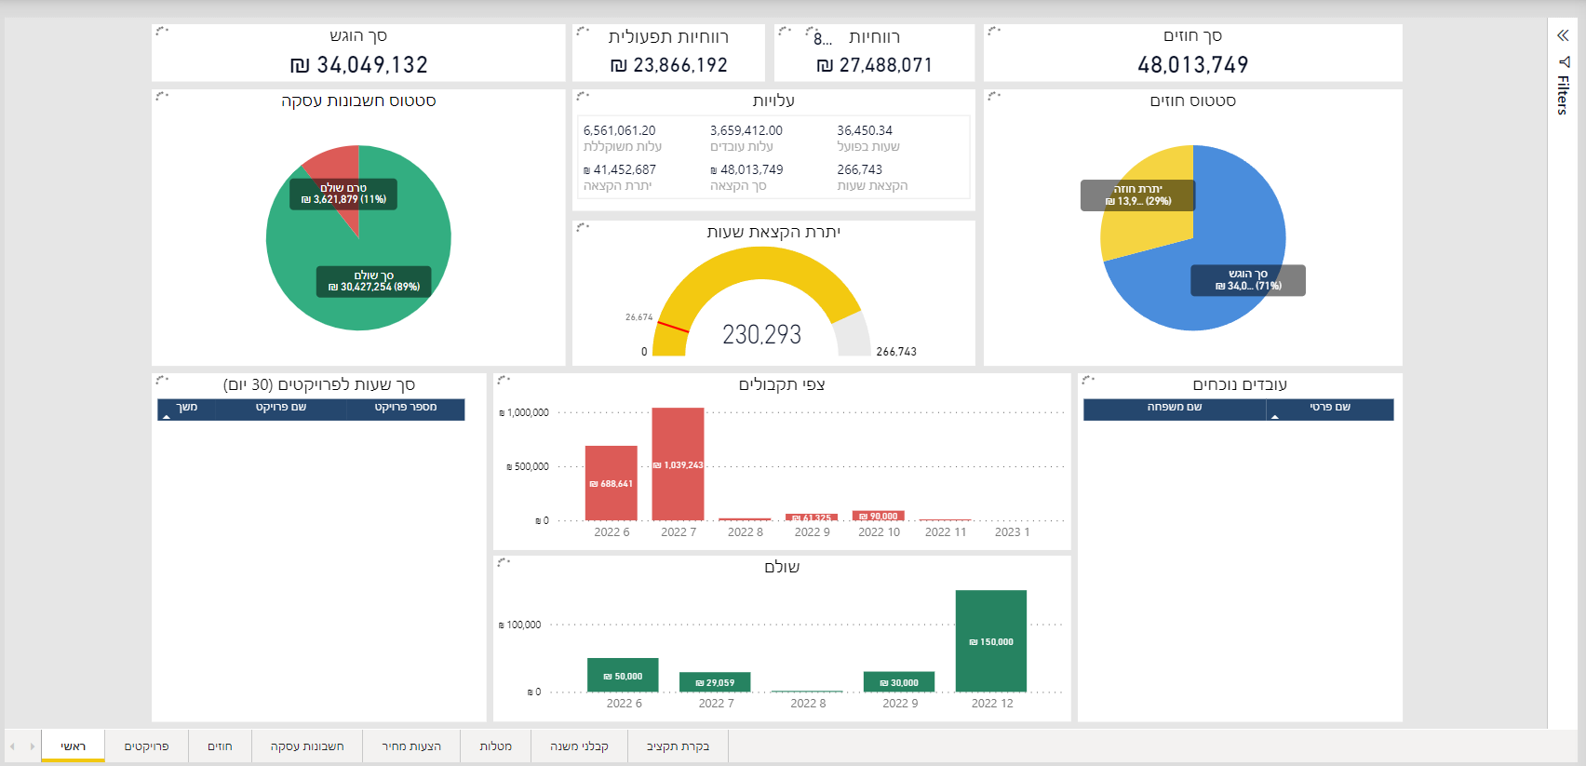Click the vertical Filters label
This screenshot has width=1586, height=766.
(1563, 95)
